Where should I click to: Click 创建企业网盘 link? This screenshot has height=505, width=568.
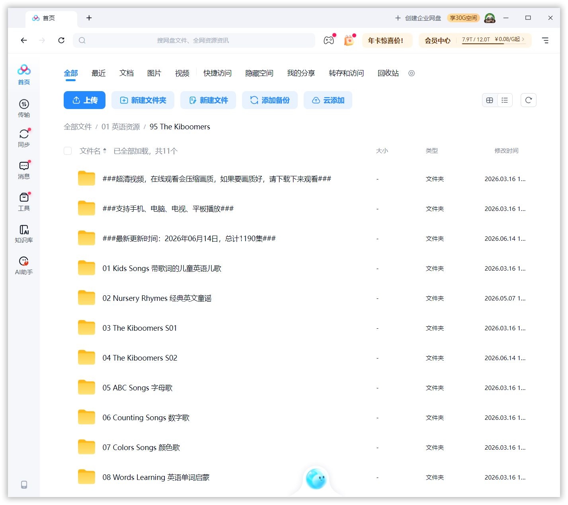(x=418, y=18)
